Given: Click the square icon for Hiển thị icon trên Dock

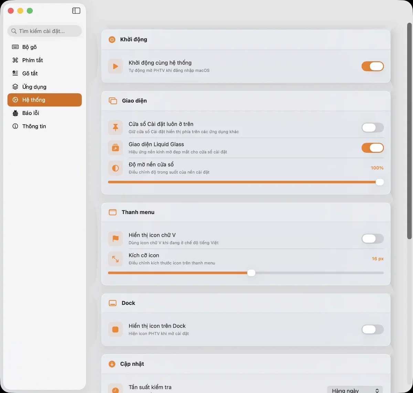Looking at the screenshot, I should pos(115,329).
